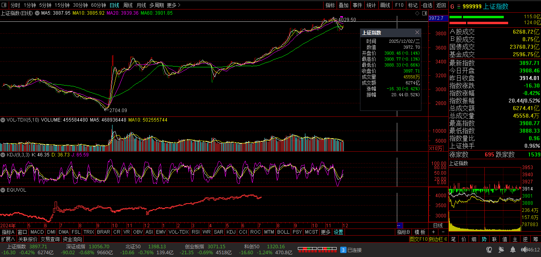Viewport: 541px width, 257px height.
Task: Zoom out chart with − button
Action: (x=443, y=232)
